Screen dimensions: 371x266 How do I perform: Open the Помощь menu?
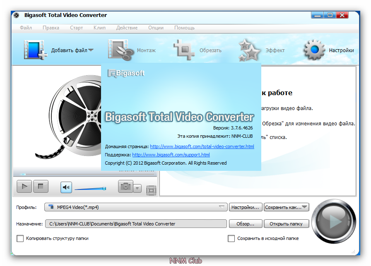[x=184, y=28]
